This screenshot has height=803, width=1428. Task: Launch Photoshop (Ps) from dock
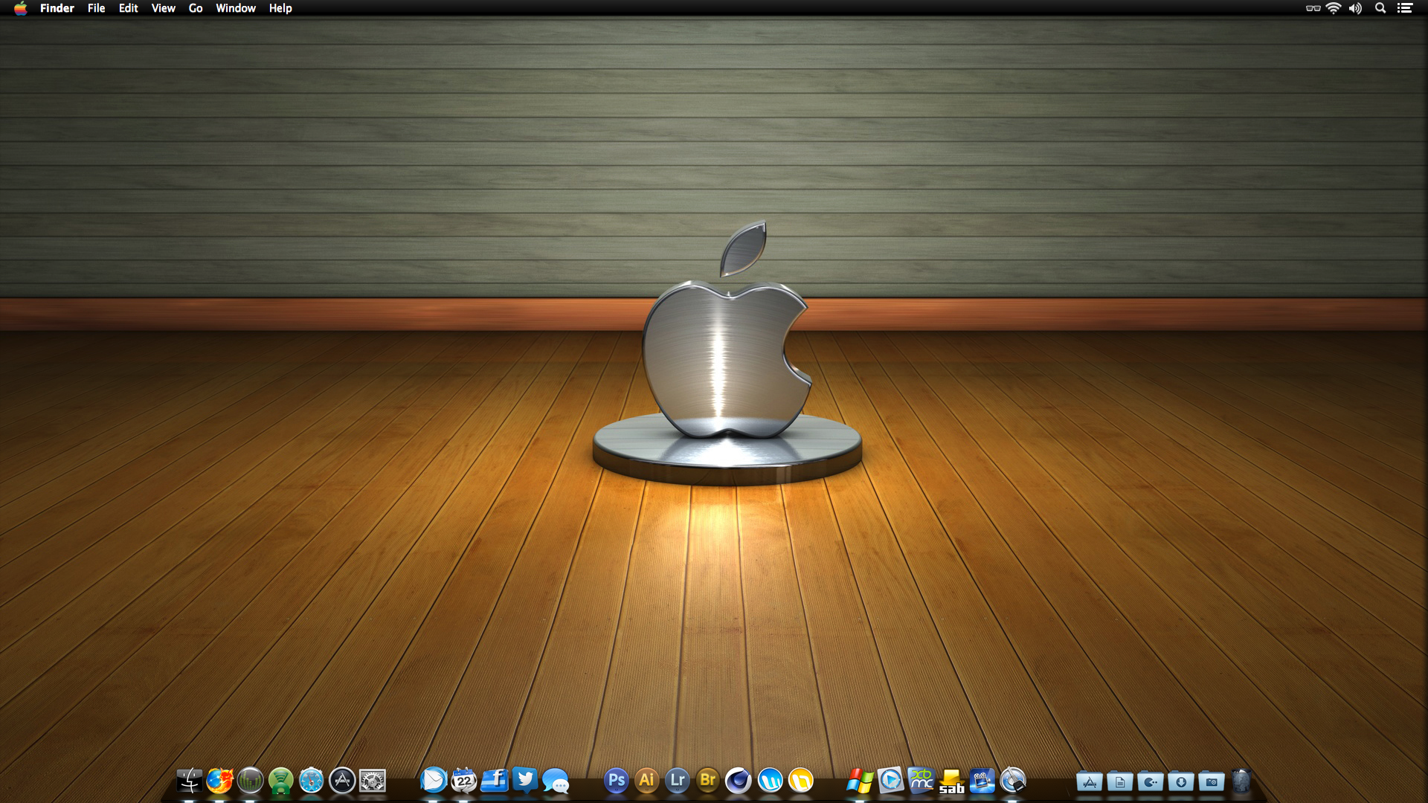coord(616,781)
